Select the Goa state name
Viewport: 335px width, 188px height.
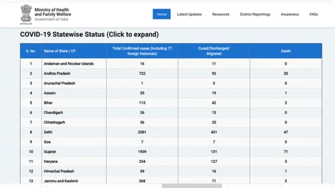47,142
